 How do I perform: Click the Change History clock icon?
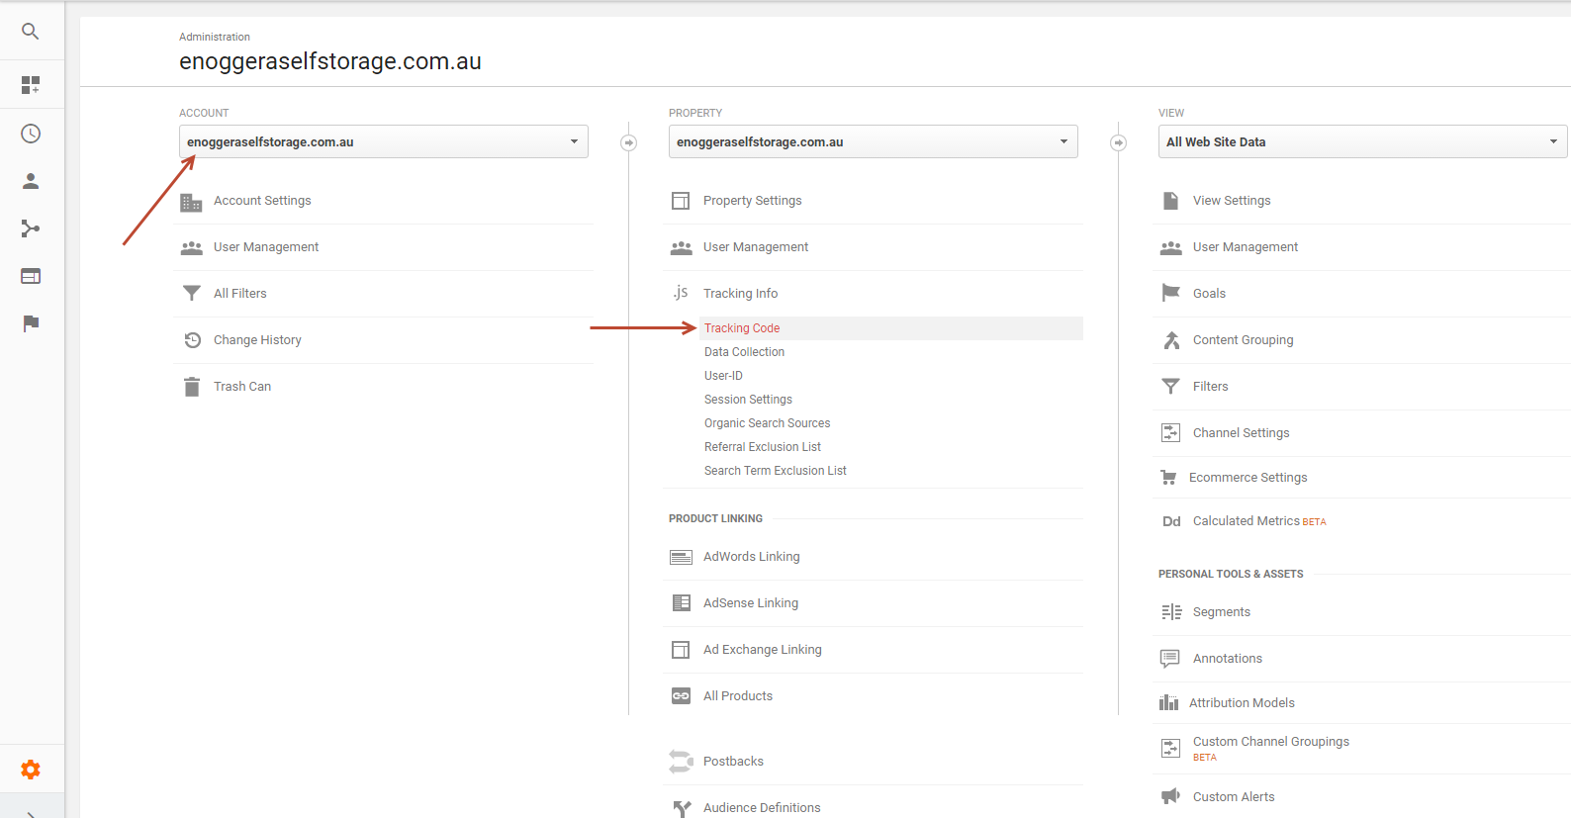(192, 340)
